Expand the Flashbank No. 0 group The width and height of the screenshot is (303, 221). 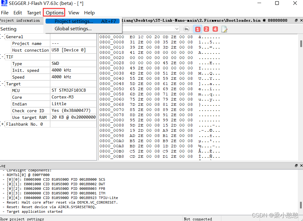pos(2,124)
